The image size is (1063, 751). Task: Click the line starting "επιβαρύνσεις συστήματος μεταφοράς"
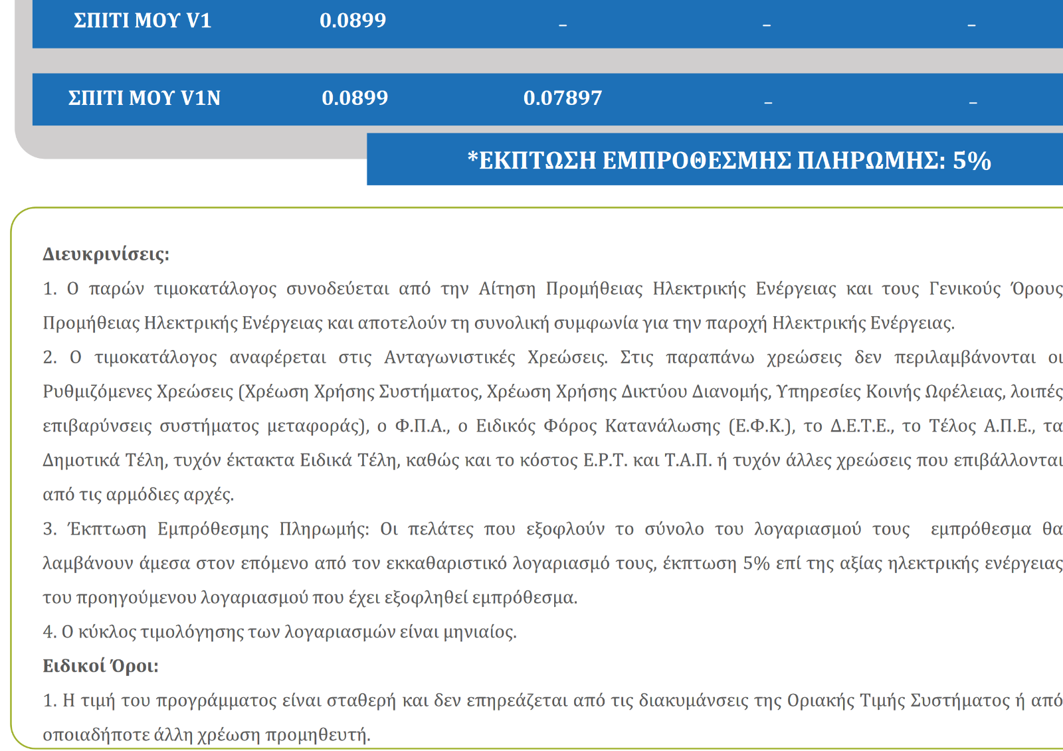coord(553,426)
